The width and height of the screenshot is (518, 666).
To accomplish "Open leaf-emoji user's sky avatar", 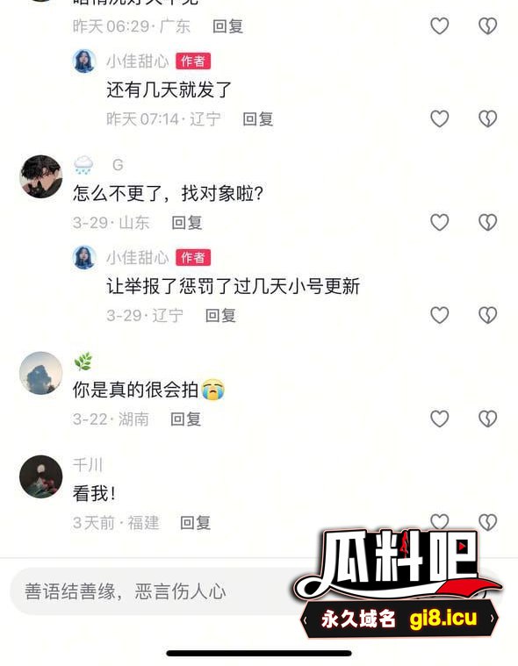I will click(x=40, y=373).
